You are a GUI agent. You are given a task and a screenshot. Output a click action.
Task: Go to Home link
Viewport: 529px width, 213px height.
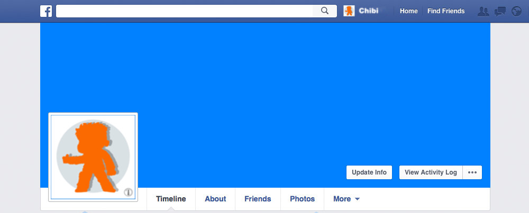[x=409, y=11]
